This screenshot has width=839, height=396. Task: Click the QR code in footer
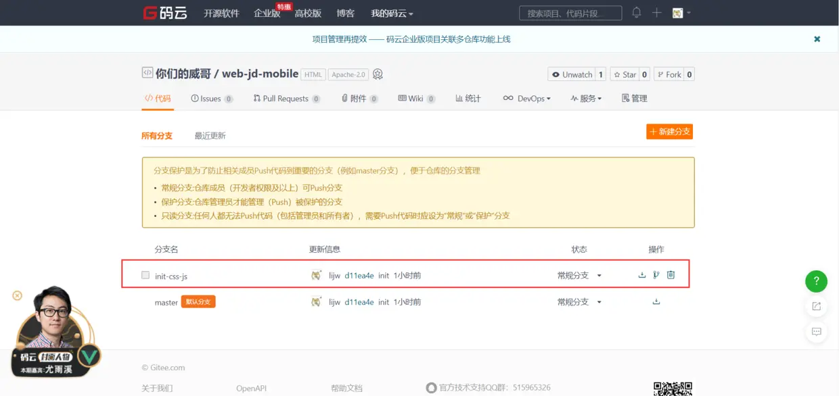pos(673,388)
